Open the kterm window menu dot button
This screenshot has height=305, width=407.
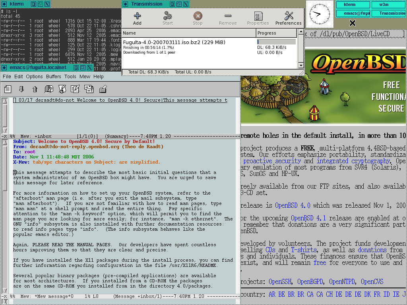click(x=4, y=4)
